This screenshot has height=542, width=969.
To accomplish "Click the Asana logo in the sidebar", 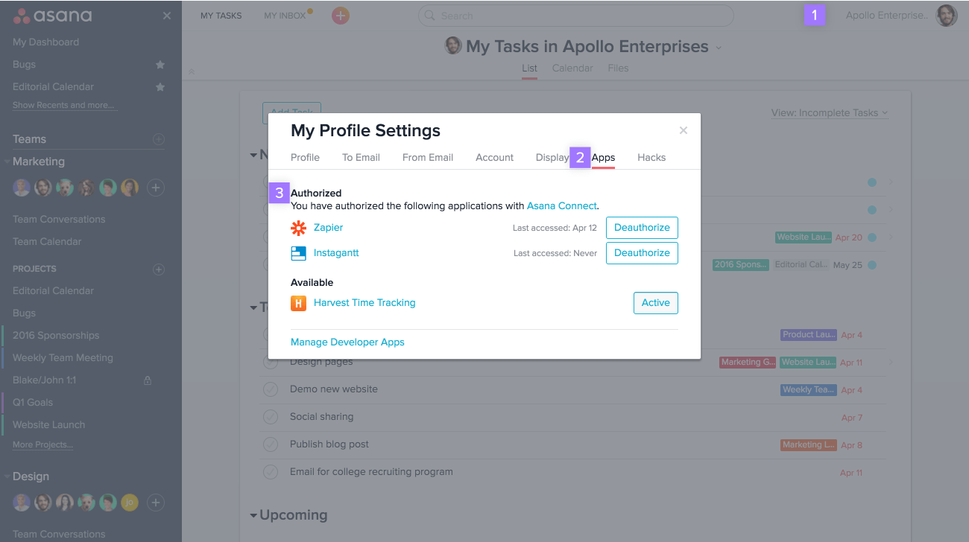I will 52,16.
